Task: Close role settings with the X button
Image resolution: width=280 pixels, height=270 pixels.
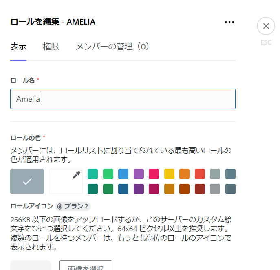Action: [266, 26]
